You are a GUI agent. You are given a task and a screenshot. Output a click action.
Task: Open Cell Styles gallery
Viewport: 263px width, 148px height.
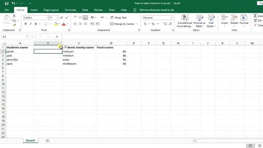211,21
